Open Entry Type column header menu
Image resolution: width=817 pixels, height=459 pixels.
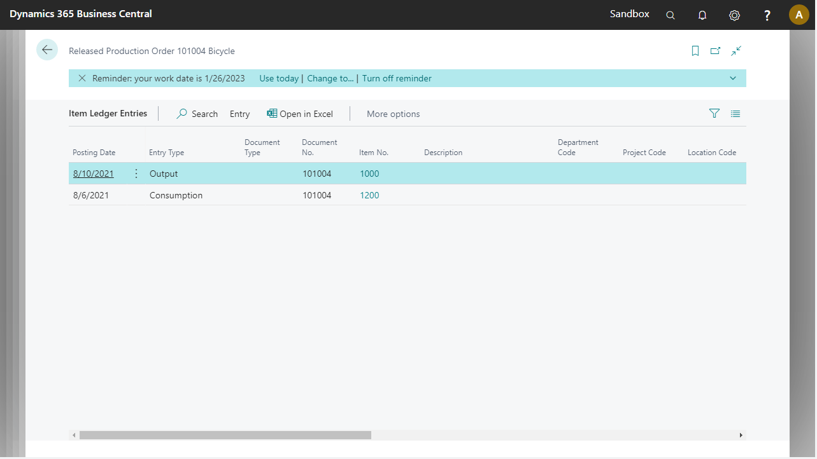[166, 153]
